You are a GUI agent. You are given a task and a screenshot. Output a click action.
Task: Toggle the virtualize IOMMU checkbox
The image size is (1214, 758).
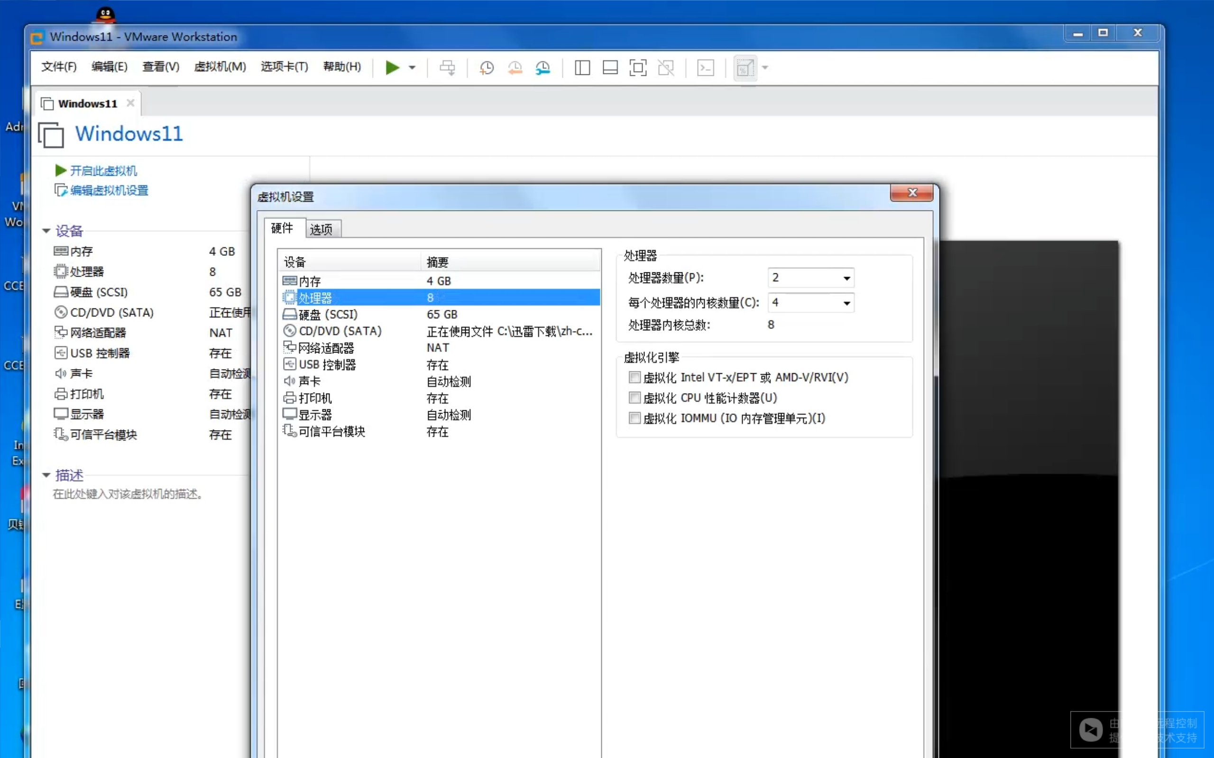coord(635,418)
